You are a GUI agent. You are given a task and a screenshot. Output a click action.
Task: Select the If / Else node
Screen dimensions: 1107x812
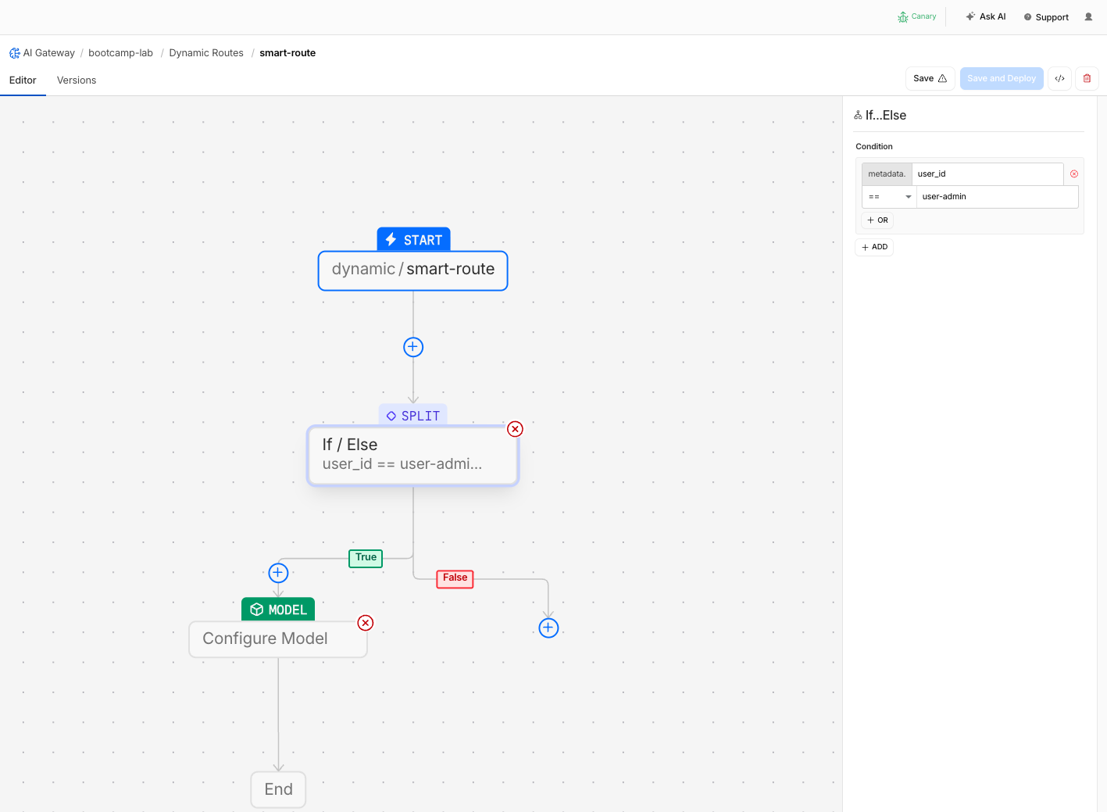[x=413, y=455]
